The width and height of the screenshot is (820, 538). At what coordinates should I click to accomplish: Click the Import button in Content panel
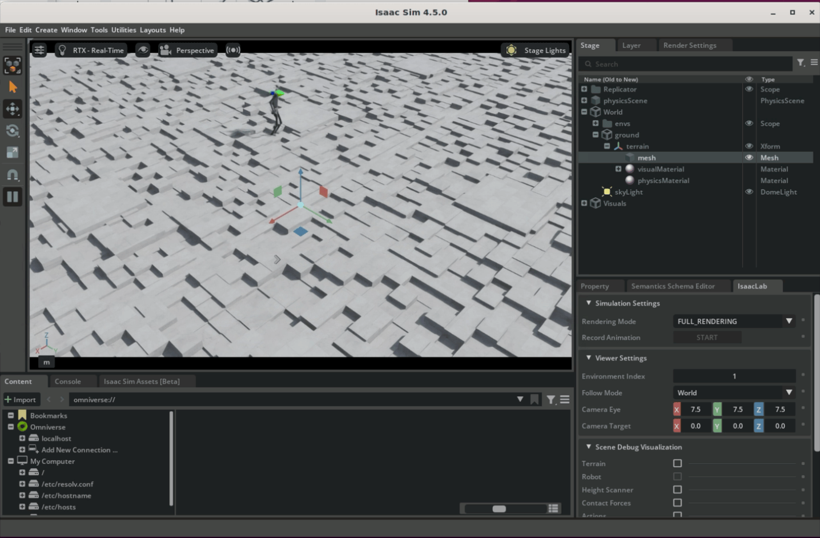pos(21,399)
